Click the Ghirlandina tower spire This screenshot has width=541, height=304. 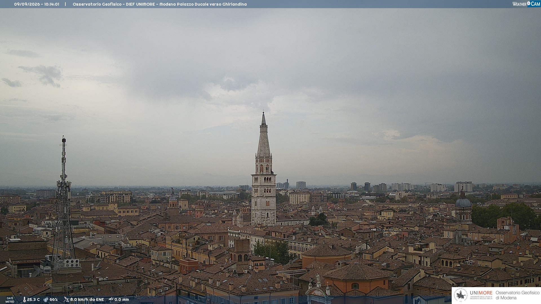pyautogui.click(x=263, y=135)
